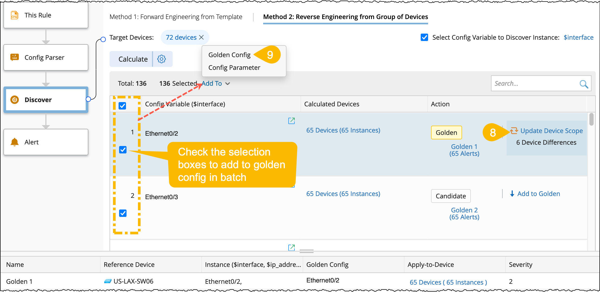Image resolution: width=600 pixels, height=292 pixels.
Task: Click the Config Parser node icon
Action: 15,57
